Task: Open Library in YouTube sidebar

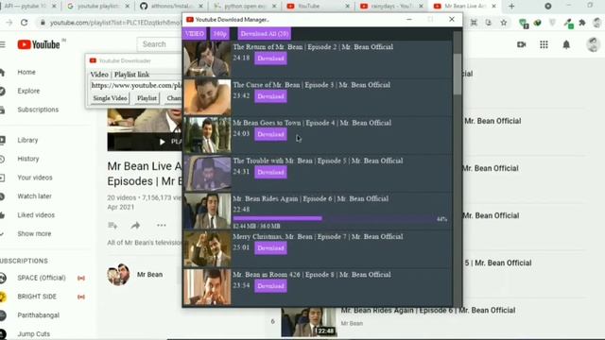Action: pyautogui.click(x=27, y=140)
